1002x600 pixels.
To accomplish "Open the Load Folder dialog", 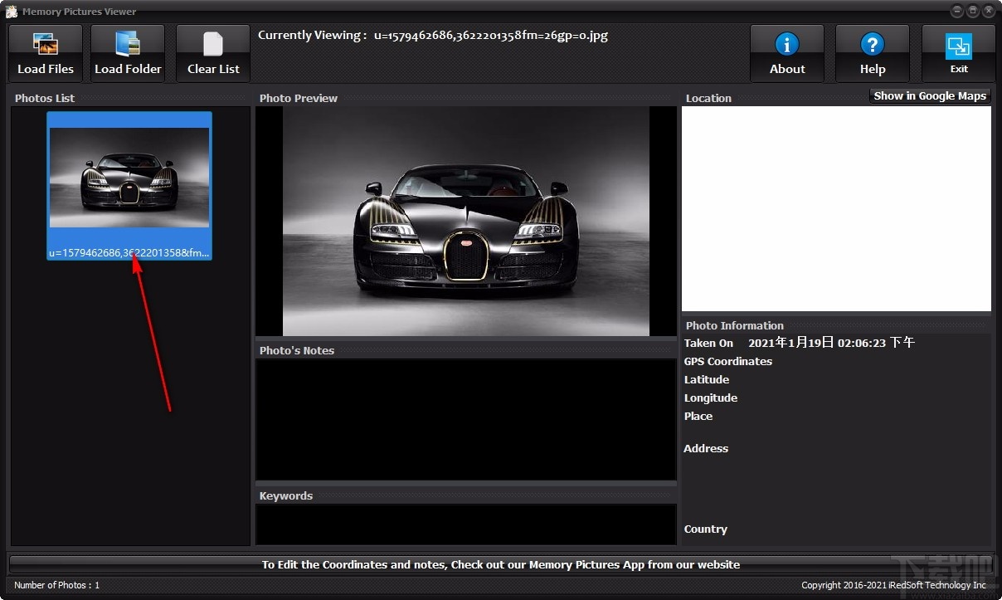I will coord(128,54).
